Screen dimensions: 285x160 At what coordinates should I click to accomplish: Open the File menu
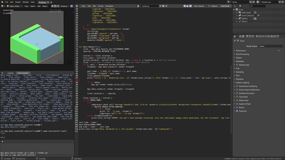pyautogui.click(x=7, y=2)
